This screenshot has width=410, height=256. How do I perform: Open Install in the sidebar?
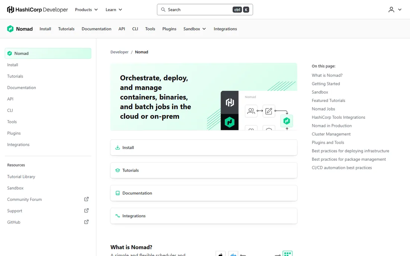(13, 65)
